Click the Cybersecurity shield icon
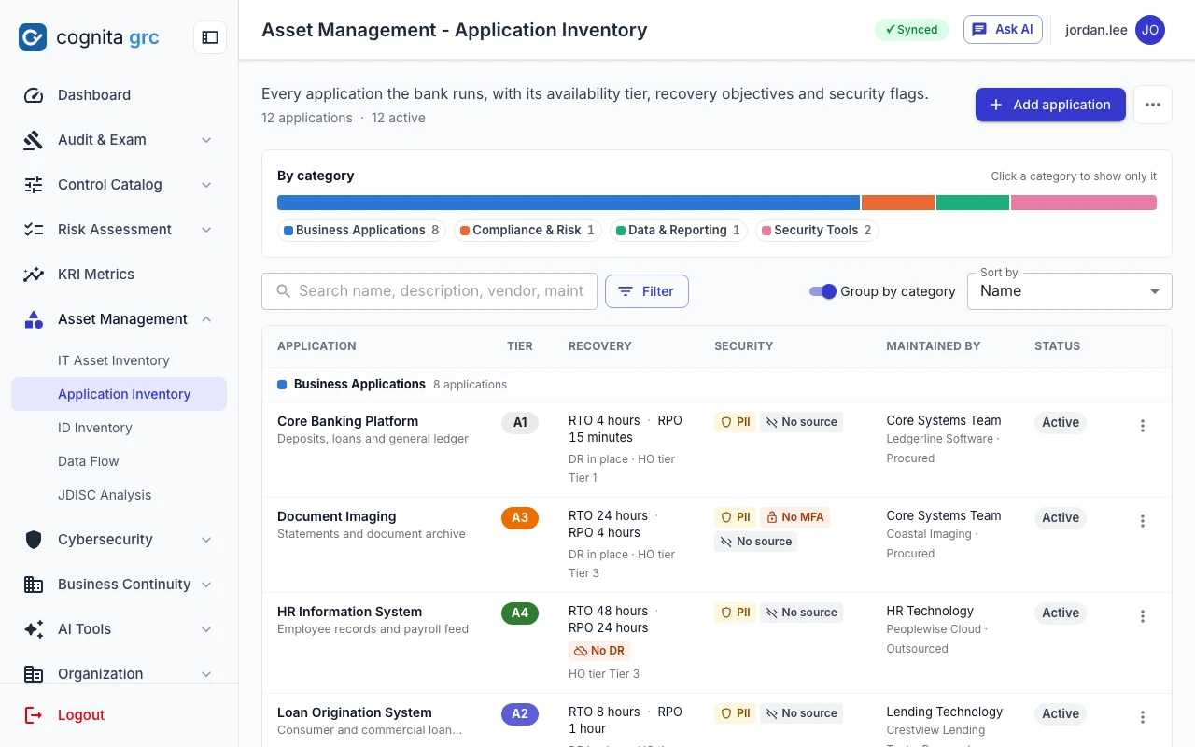Screen dimensions: 1195x747 coord(34,540)
